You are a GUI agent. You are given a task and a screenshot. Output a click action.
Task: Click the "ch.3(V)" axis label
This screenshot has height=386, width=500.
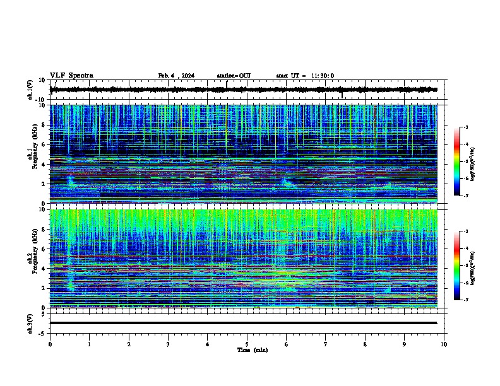[30, 324]
